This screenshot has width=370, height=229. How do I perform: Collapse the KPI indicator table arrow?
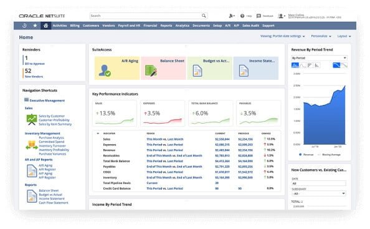coord(98,134)
